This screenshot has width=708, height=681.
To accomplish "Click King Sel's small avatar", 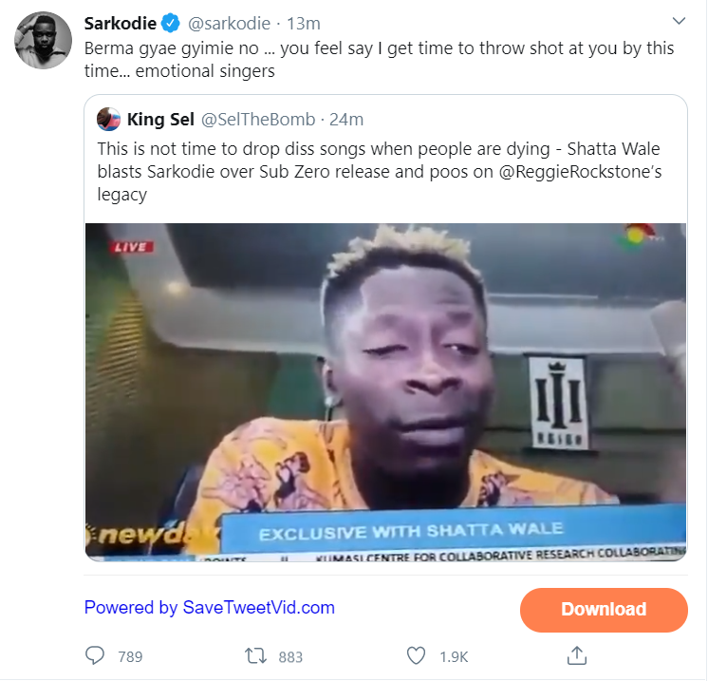I will (x=108, y=120).
